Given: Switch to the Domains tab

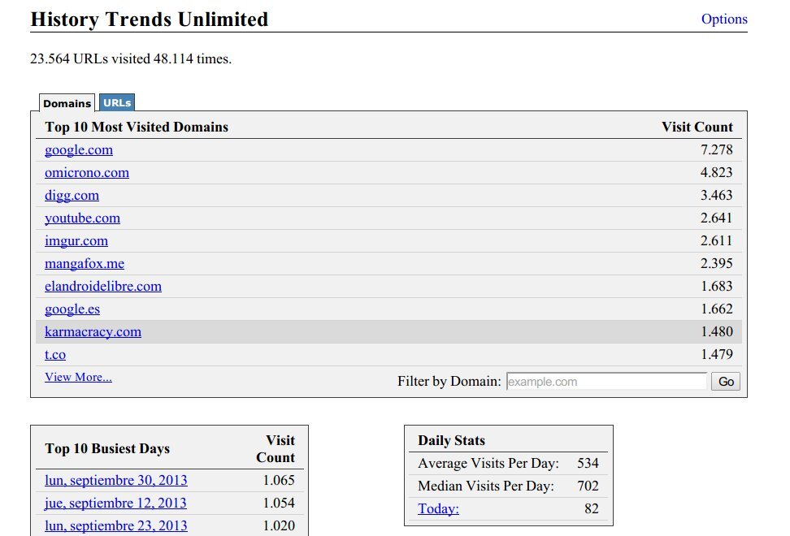Looking at the screenshot, I should click(67, 103).
